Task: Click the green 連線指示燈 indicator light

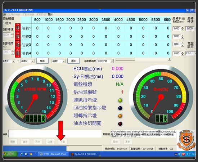Action: [120, 100]
